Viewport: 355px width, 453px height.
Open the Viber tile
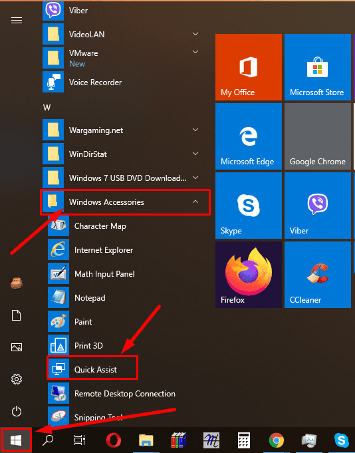point(318,206)
